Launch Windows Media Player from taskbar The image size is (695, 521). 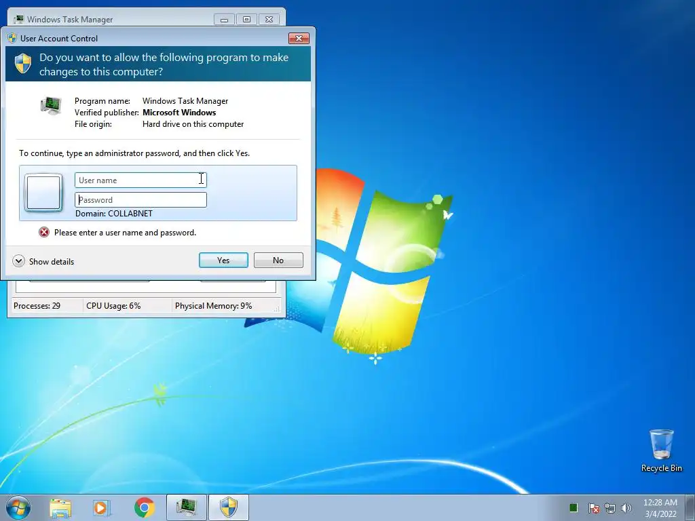[x=101, y=508]
